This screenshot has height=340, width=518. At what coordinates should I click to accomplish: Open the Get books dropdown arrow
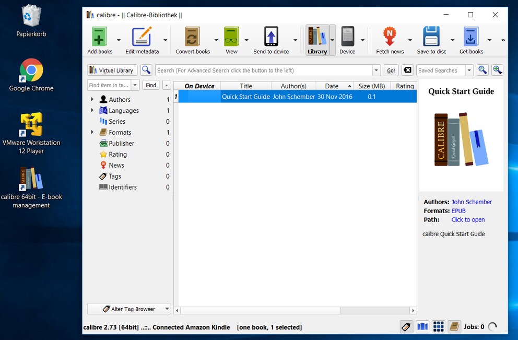point(490,40)
